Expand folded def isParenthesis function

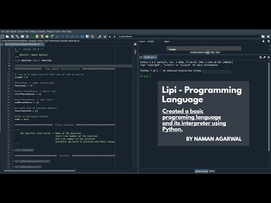(13, 161)
